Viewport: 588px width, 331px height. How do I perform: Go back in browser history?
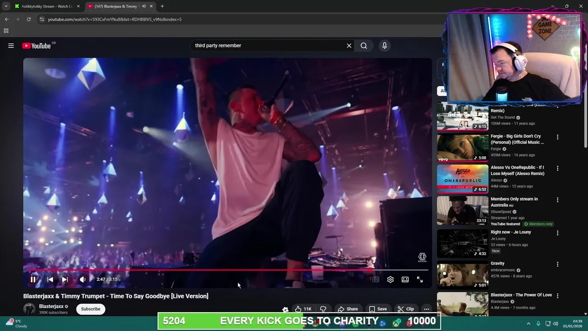pyautogui.click(x=6, y=19)
